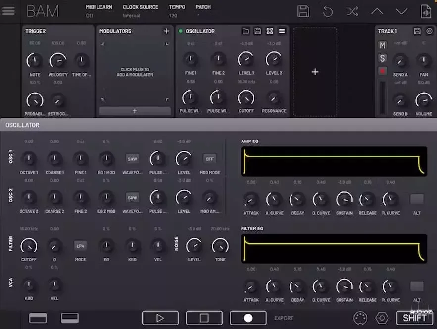Open the Clock Source setting
The width and height of the screenshot is (437, 329).
click(x=141, y=11)
